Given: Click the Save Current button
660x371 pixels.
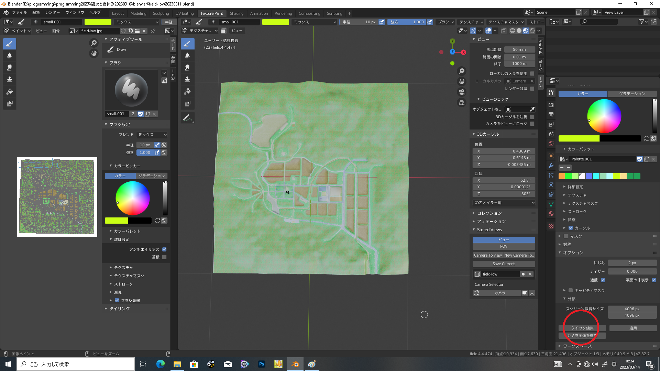Looking at the screenshot, I should pos(504,264).
